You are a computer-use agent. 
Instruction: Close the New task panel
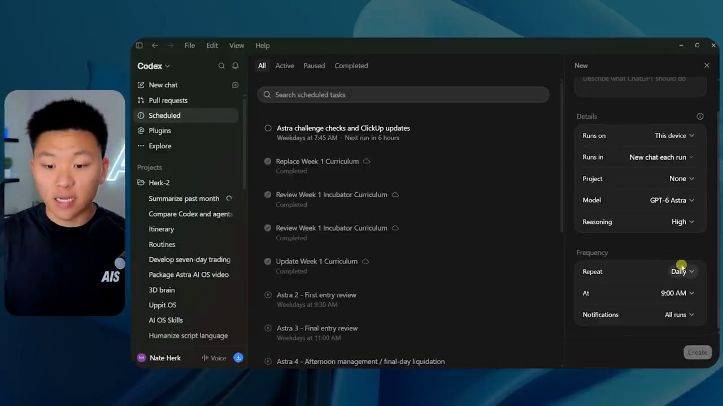pos(707,65)
